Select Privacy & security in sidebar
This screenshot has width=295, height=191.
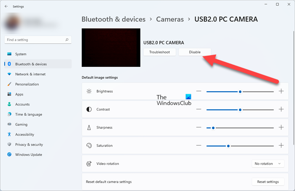click(29, 144)
